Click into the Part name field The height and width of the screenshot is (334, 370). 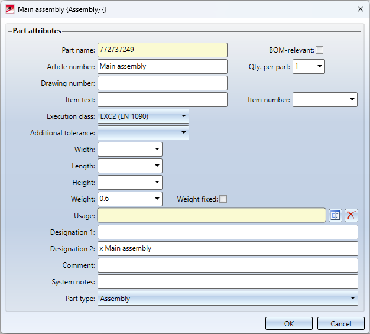[x=162, y=50]
